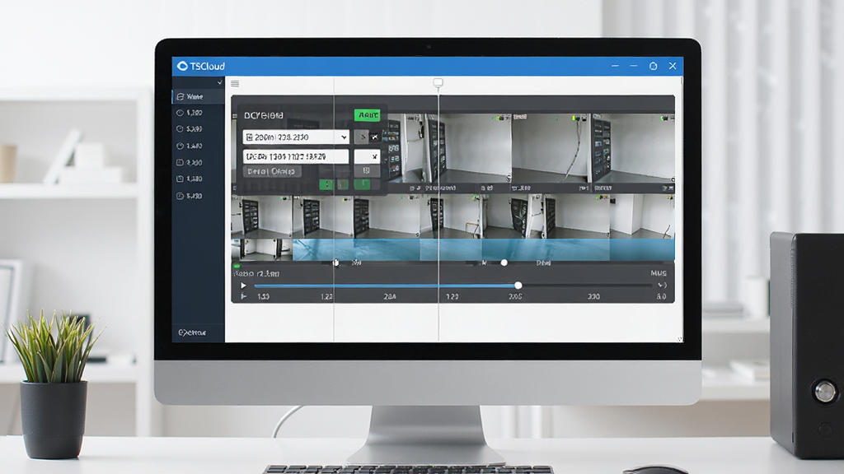844x474 pixels.
Task: Select the right white marker under the blue clip strip
Action: click(x=504, y=263)
